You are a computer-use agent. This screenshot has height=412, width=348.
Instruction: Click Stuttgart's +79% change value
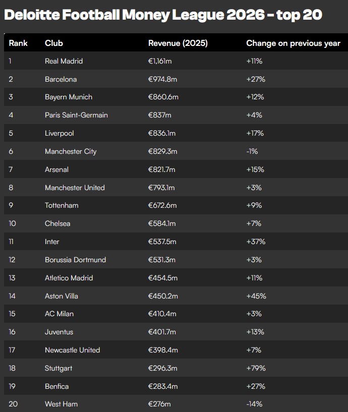(x=256, y=368)
